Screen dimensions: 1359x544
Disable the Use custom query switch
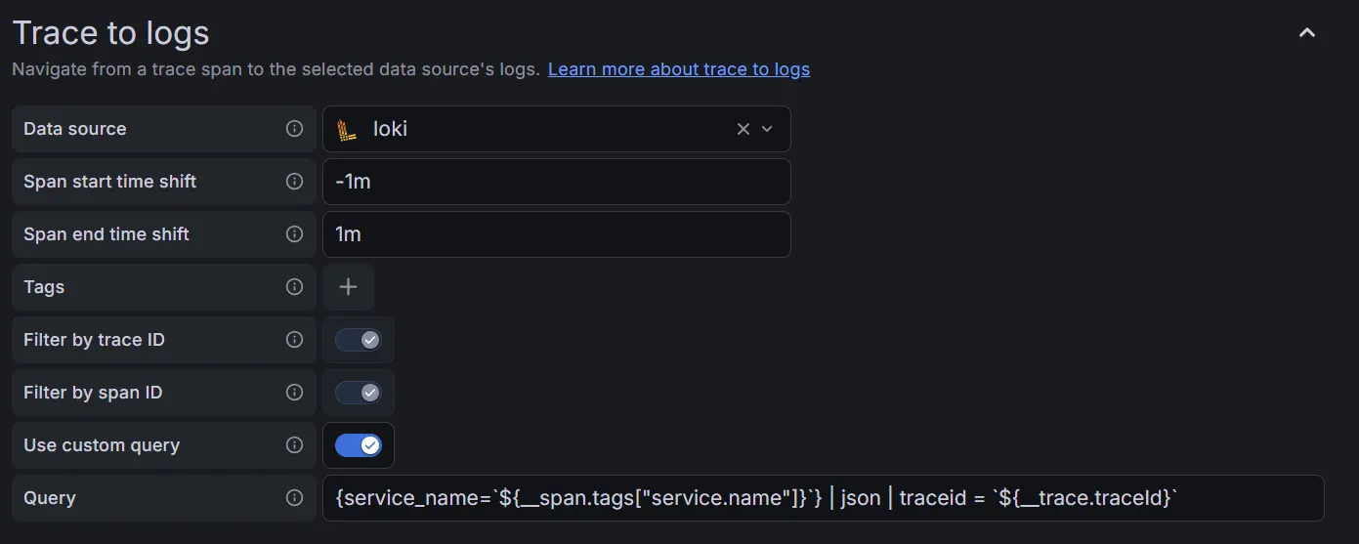click(359, 445)
